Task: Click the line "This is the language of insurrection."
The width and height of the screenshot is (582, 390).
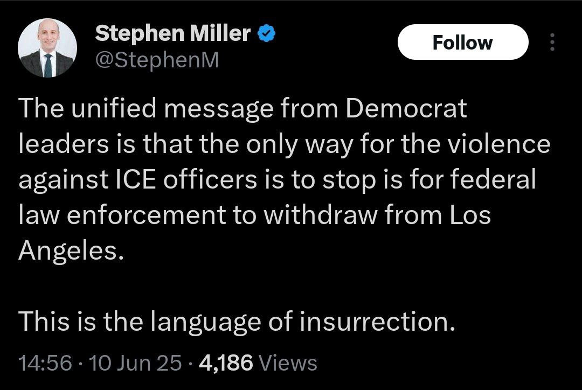Action: coord(234,322)
